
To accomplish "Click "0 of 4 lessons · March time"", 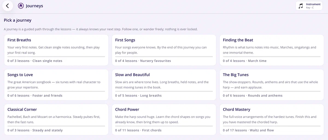I will (245, 61).
